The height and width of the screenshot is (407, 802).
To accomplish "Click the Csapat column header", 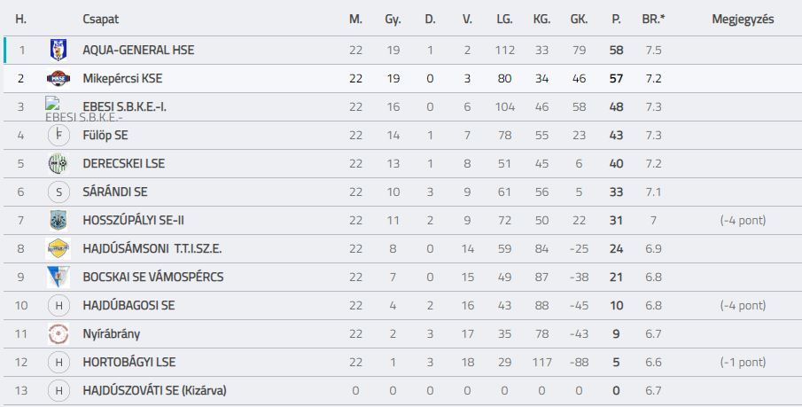I will pos(101,20).
